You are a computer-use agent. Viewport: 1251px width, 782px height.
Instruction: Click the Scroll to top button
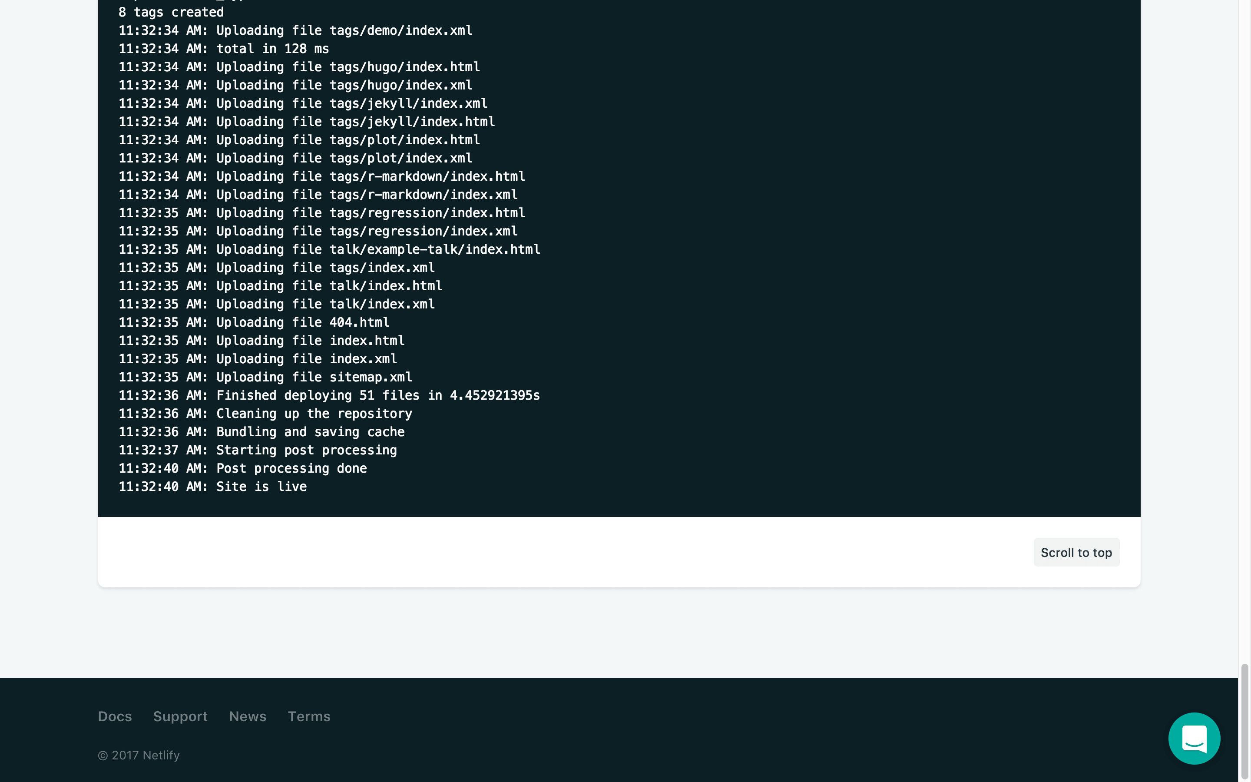tap(1076, 552)
